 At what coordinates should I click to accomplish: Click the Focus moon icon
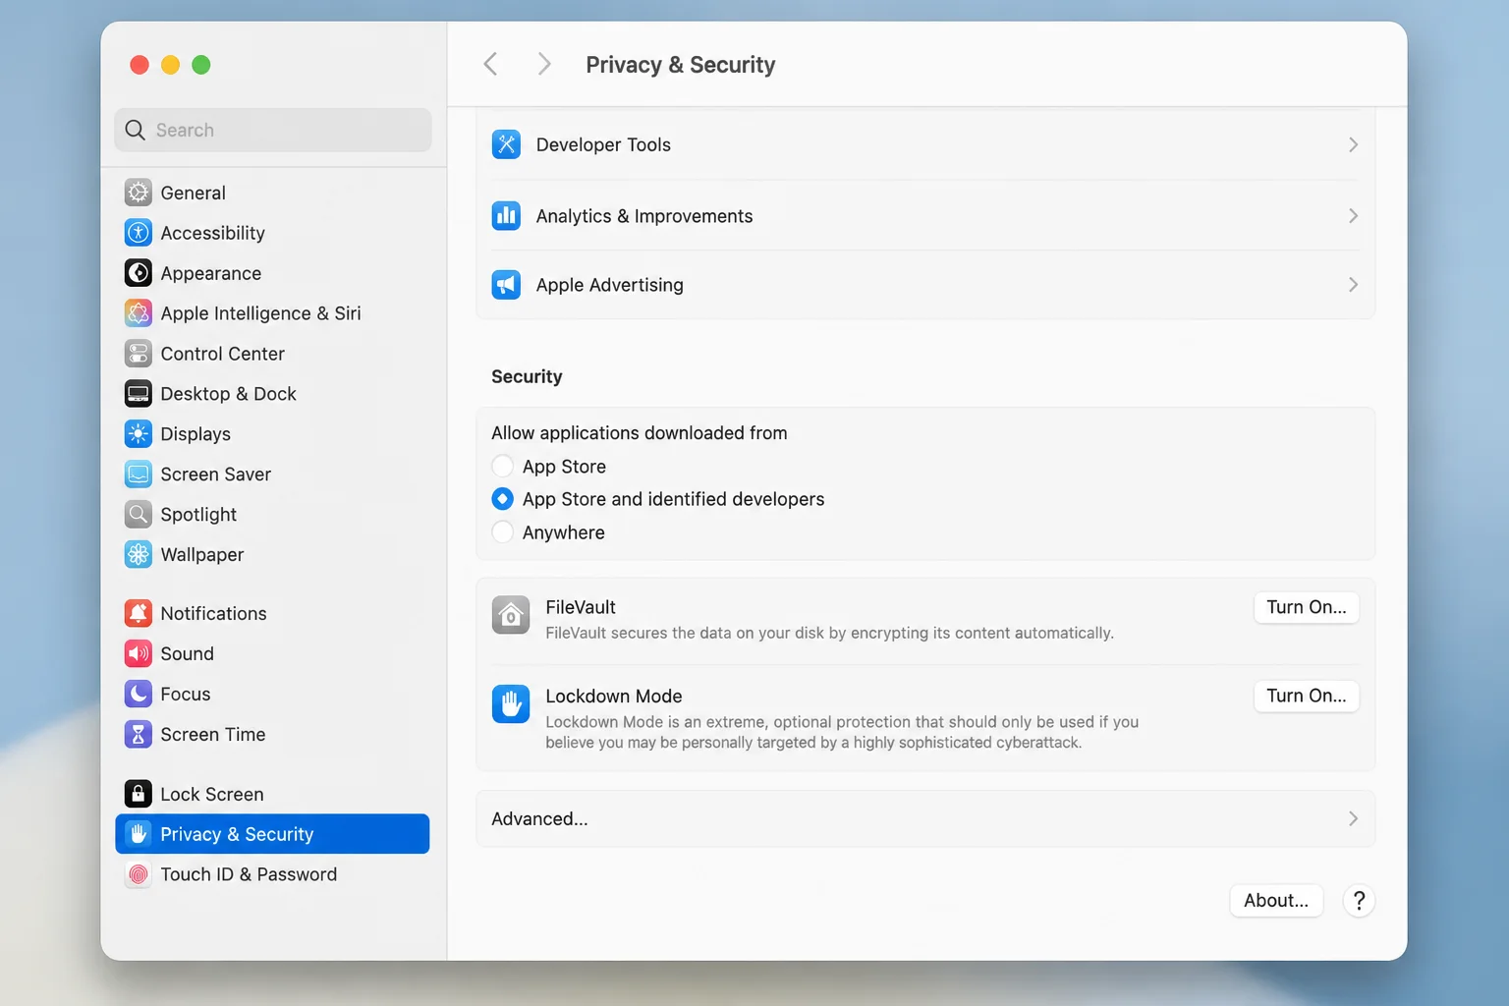139,695
